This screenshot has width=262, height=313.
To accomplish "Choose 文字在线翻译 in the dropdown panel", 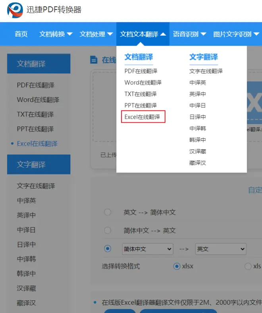I will click(x=206, y=71).
